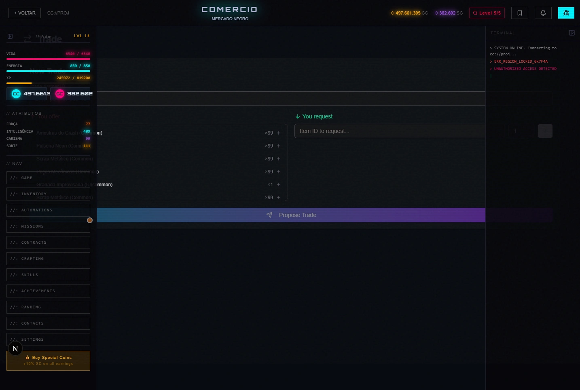Click the Buy Special Coins button
This screenshot has height=390, width=580.
pyautogui.click(x=48, y=360)
